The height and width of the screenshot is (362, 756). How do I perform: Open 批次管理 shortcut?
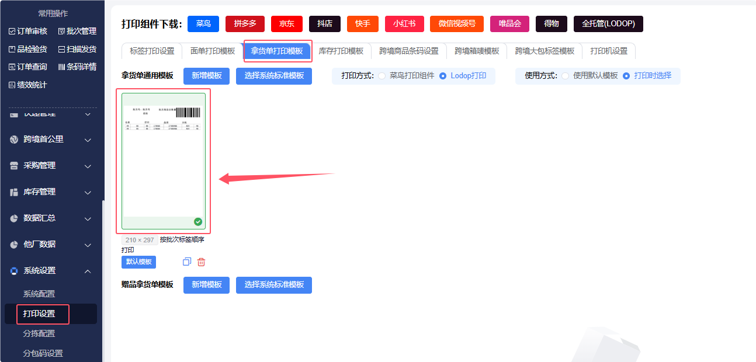point(78,31)
